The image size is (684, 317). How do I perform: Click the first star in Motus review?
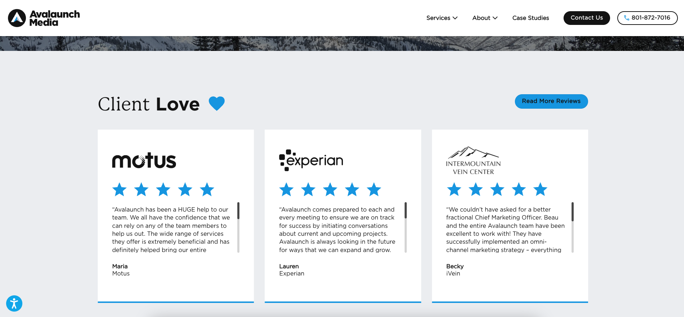119,190
